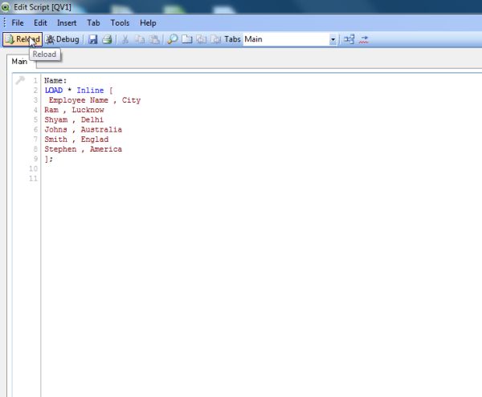The width and height of the screenshot is (482, 397).
Task: Click the Reload script button
Action: click(22, 39)
